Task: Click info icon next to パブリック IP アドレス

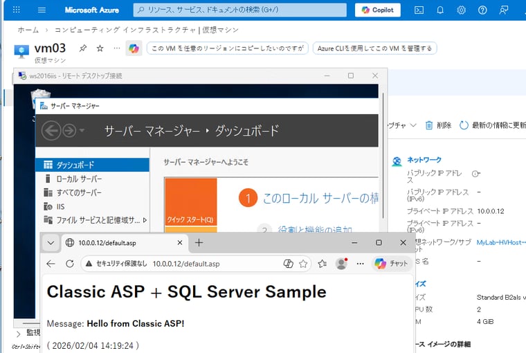Action: pos(475,174)
